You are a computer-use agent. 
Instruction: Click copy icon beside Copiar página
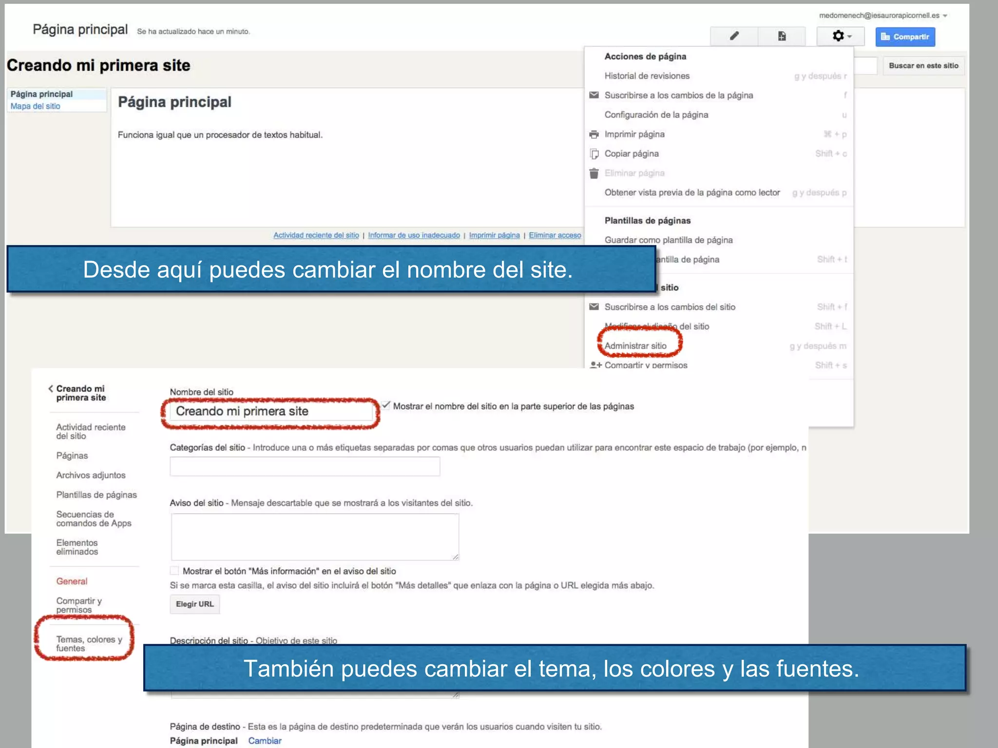tap(594, 154)
